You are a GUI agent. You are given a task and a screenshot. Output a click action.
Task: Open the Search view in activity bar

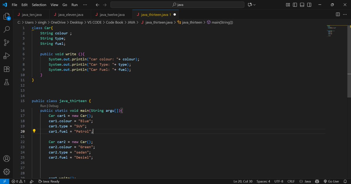click(x=7, y=30)
